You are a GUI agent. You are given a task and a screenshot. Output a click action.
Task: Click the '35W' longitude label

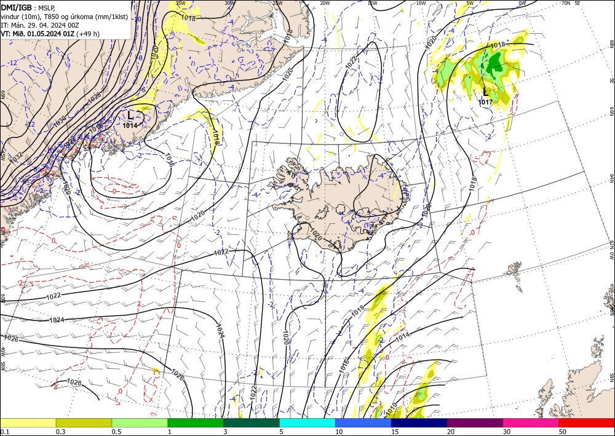(180, 3)
